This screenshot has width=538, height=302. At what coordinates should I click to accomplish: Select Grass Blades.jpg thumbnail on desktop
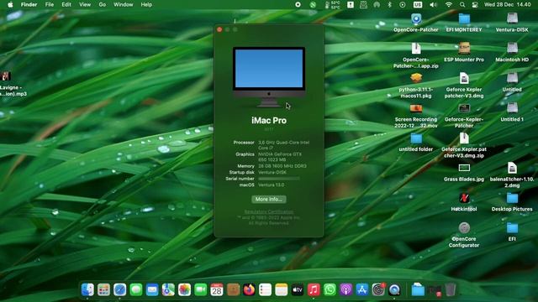tap(464, 168)
